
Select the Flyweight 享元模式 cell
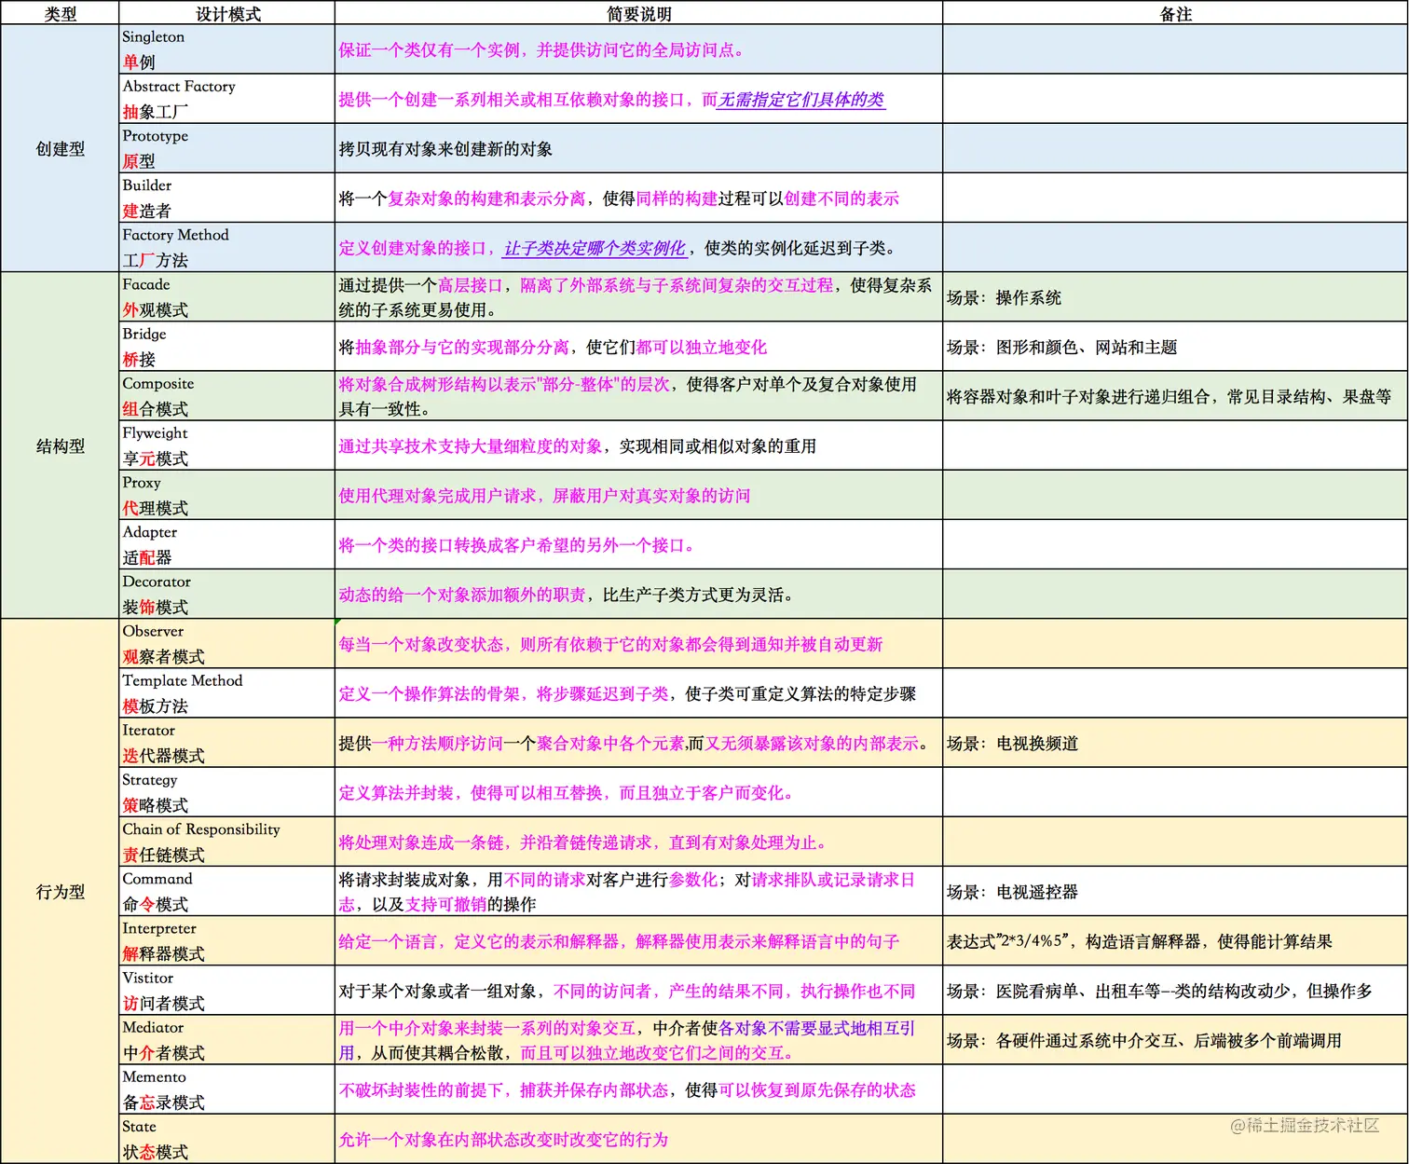pos(225,445)
